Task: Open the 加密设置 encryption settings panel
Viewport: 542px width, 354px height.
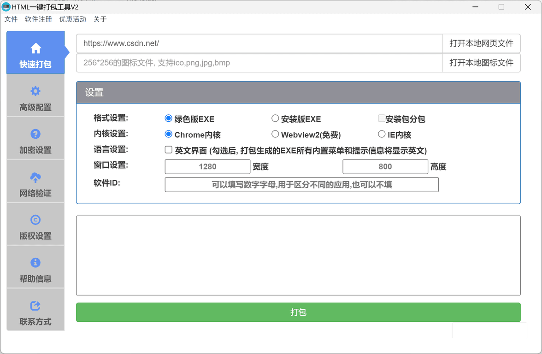Action: tap(35, 138)
